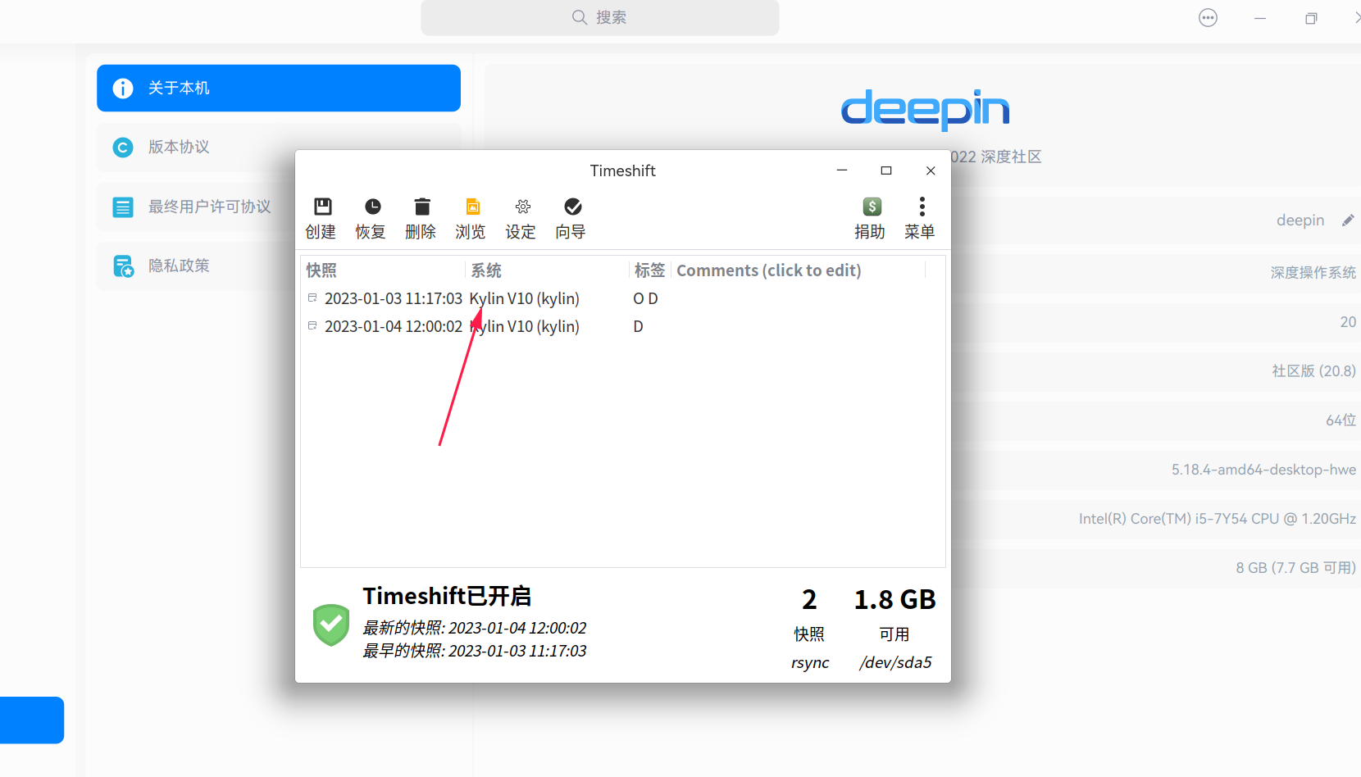The image size is (1361, 777).
Task: Click the green shield status icon
Action: [x=331, y=625]
